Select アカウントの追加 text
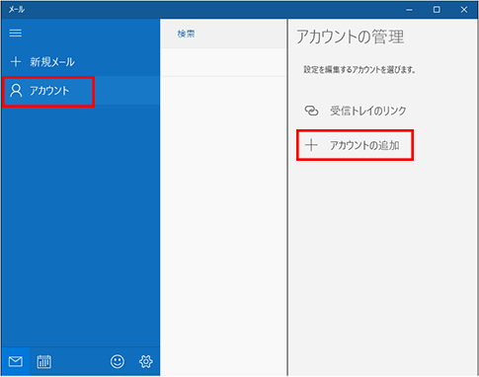Viewport: 479px width, 377px height. pyautogui.click(x=364, y=145)
